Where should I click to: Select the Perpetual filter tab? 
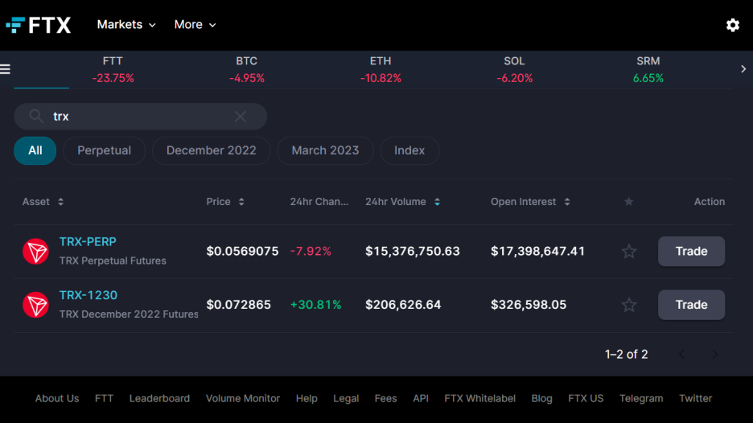pos(105,150)
